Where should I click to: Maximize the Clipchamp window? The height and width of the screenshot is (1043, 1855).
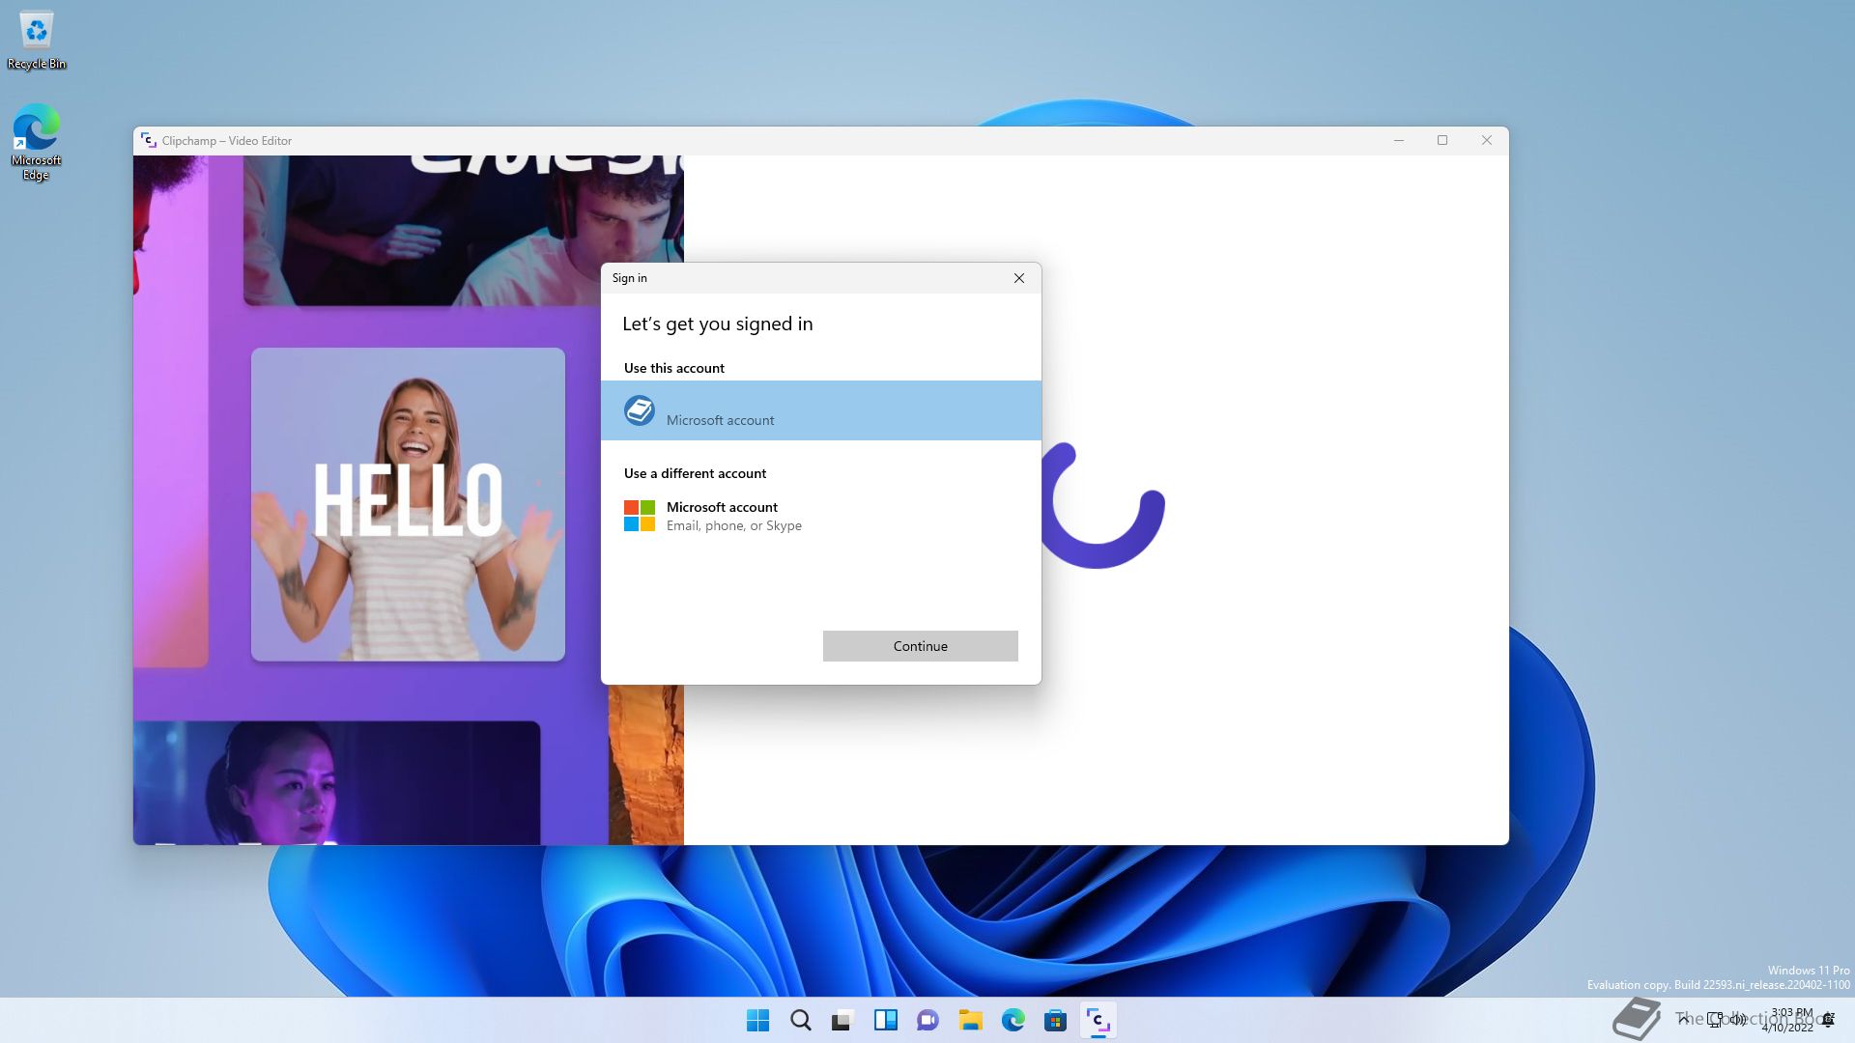point(1442,140)
